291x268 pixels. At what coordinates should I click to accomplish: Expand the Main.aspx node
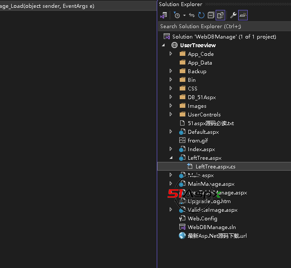click(x=171, y=175)
